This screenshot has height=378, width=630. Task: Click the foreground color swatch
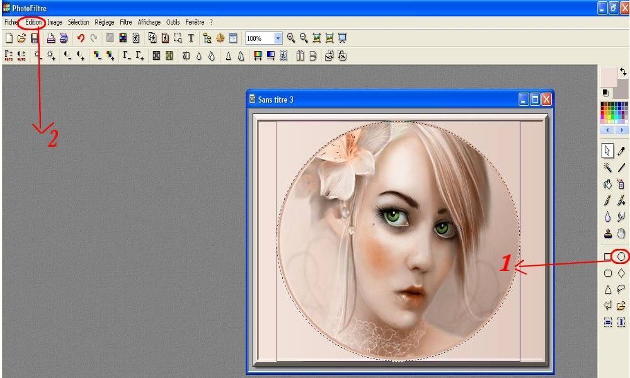[x=609, y=76]
